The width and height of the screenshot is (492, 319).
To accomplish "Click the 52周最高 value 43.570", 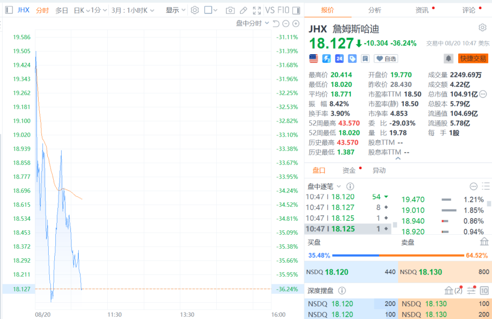I will pyautogui.click(x=349, y=123).
